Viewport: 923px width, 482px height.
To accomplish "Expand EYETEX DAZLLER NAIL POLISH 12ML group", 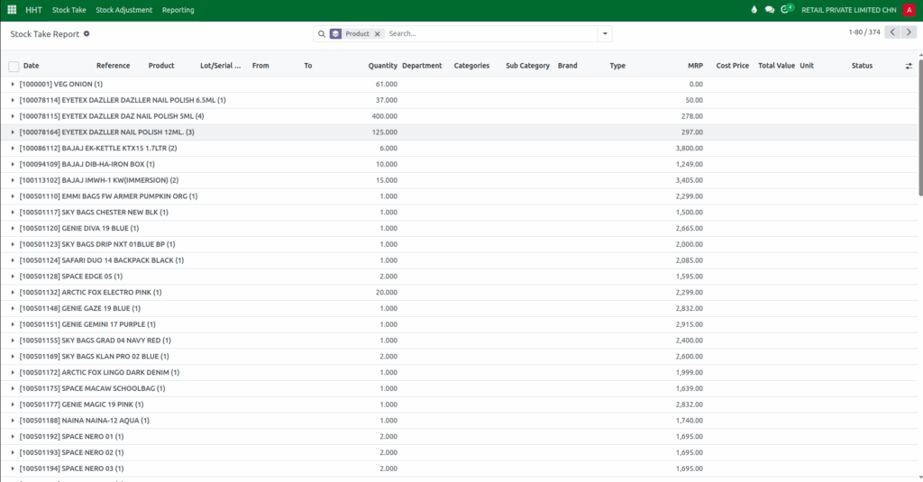I will click(x=13, y=132).
